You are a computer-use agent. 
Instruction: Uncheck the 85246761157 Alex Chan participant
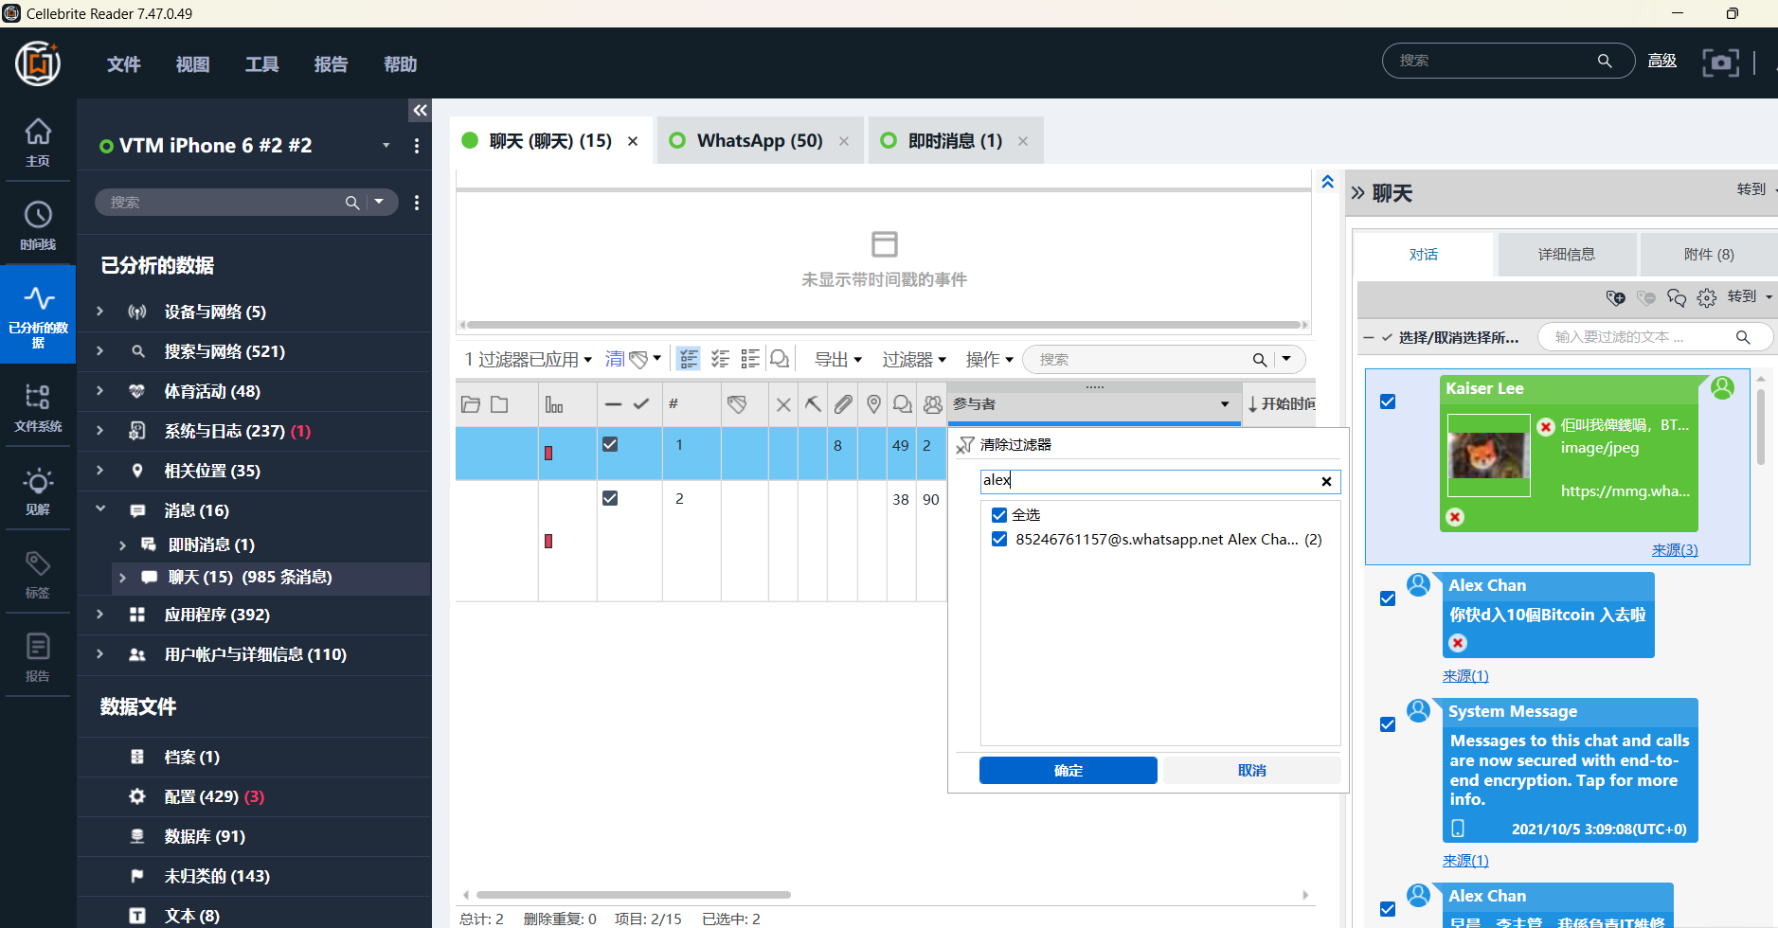(x=998, y=539)
